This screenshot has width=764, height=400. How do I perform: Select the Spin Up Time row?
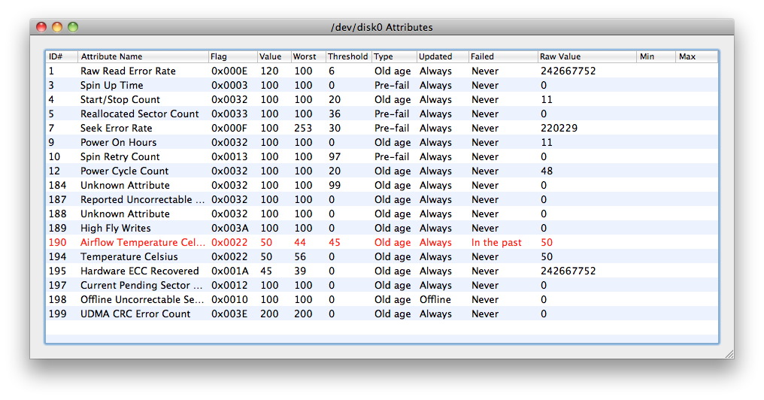382,85
